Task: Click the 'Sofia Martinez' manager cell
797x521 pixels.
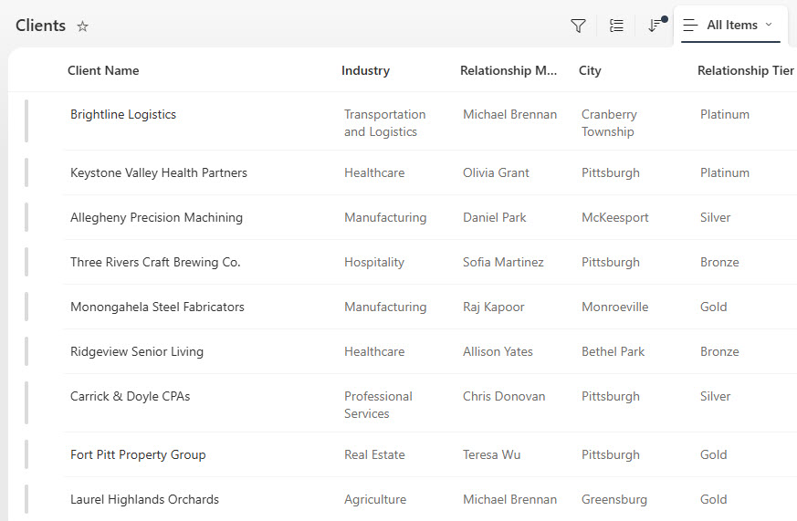Action: 503,262
